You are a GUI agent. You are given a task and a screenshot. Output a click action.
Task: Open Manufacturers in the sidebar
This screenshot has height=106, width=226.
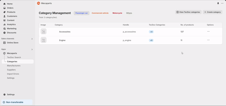pos(14,66)
